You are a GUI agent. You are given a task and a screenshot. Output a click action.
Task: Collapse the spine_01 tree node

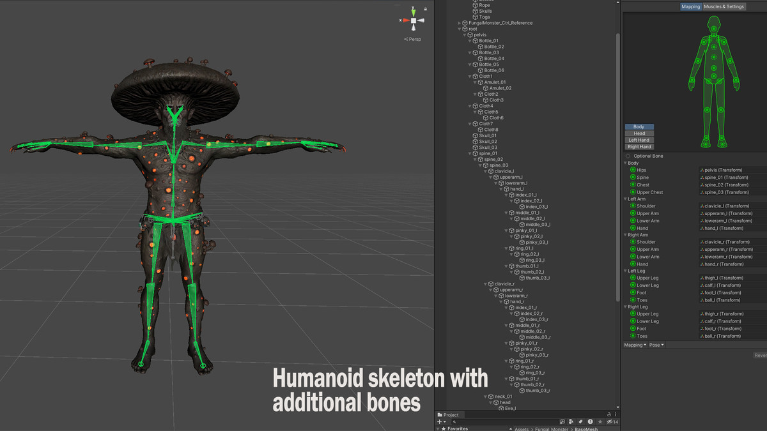tap(470, 153)
